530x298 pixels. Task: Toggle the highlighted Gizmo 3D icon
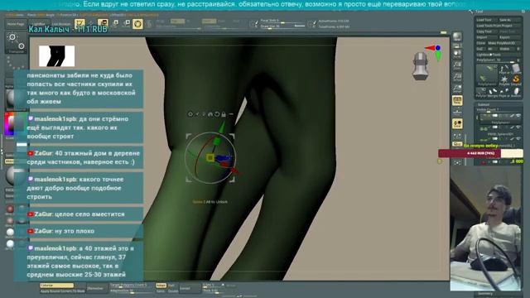point(137,24)
